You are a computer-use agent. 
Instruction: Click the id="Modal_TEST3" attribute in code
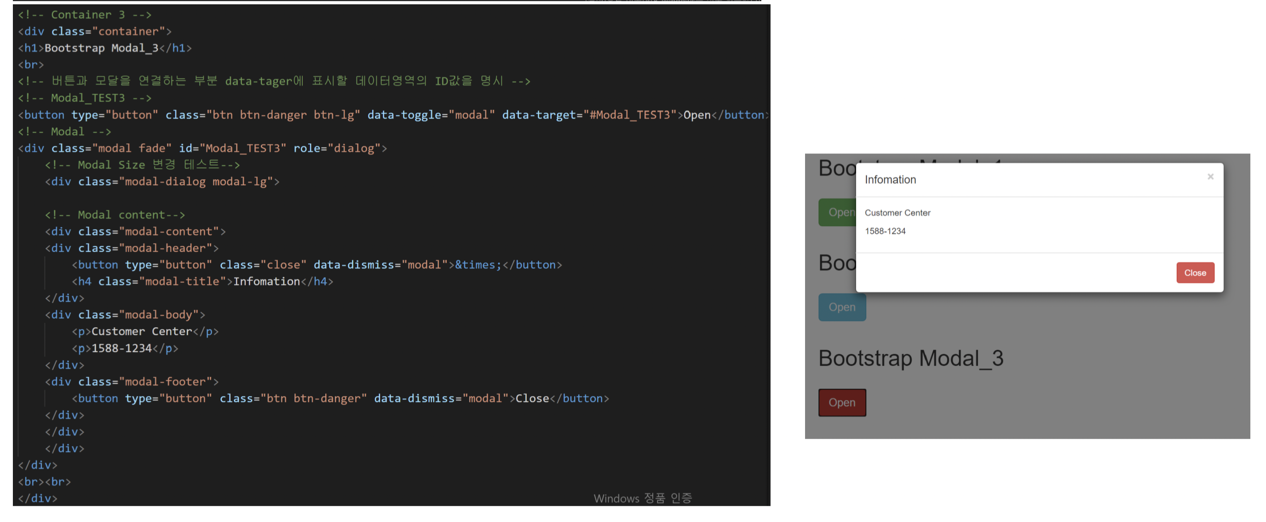click(232, 148)
